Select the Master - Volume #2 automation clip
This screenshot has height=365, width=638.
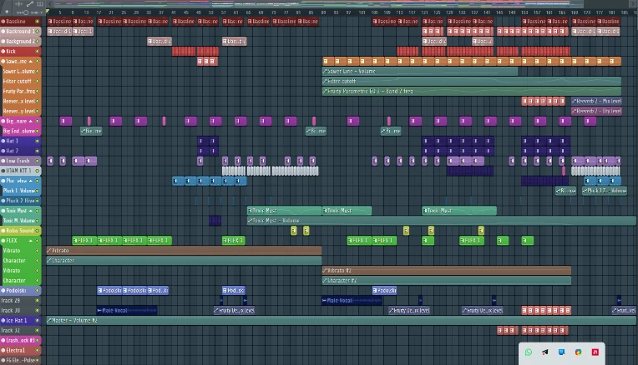click(x=341, y=320)
